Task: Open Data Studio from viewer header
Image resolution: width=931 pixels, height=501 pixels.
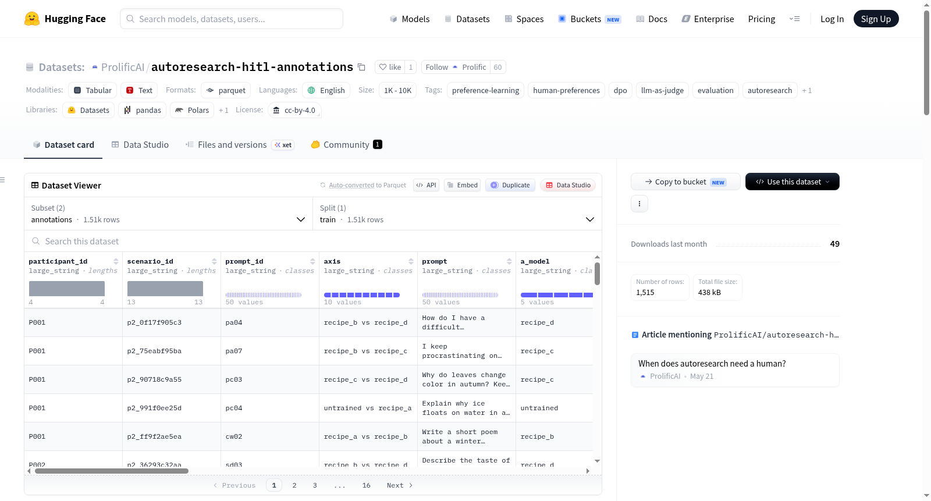Action: click(568, 185)
